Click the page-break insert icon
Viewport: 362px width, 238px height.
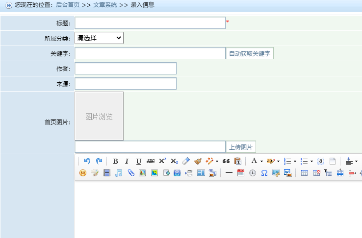tap(189, 173)
